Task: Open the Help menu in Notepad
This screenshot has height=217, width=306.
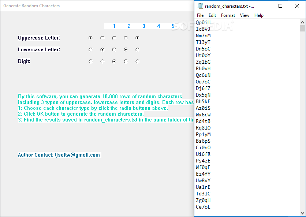Action: (x=259, y=15)
